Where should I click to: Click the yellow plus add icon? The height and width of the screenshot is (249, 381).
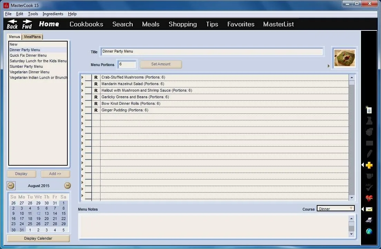click(x=369, y=165)
